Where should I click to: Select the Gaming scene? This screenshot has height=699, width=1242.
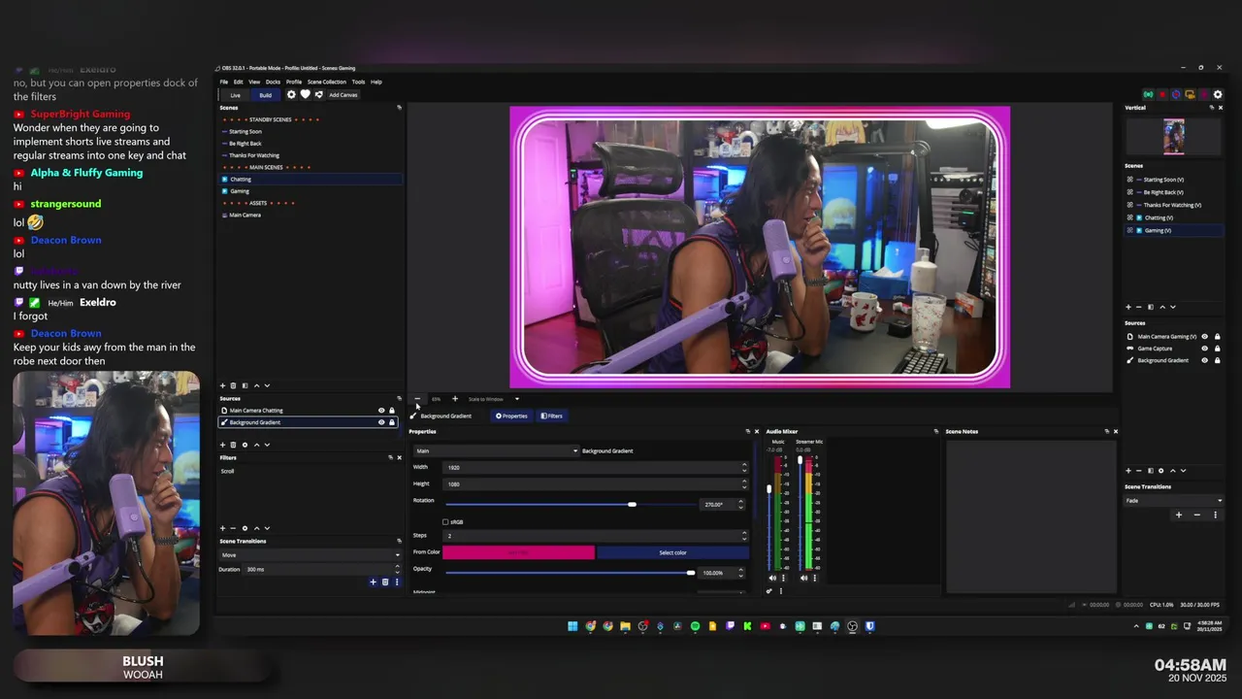(x=240, y=191)
